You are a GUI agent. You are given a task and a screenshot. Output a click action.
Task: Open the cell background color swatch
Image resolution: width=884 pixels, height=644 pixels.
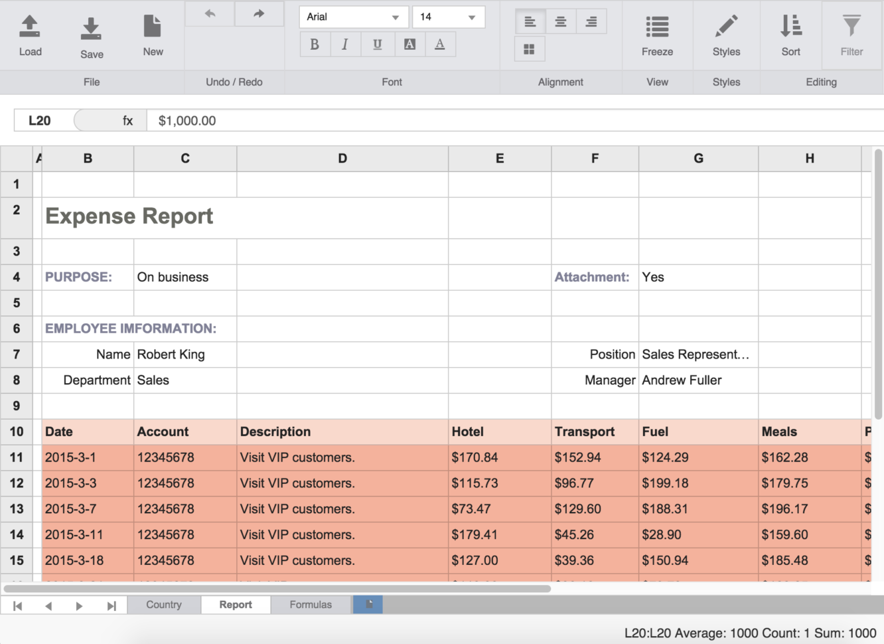(409, 44)
